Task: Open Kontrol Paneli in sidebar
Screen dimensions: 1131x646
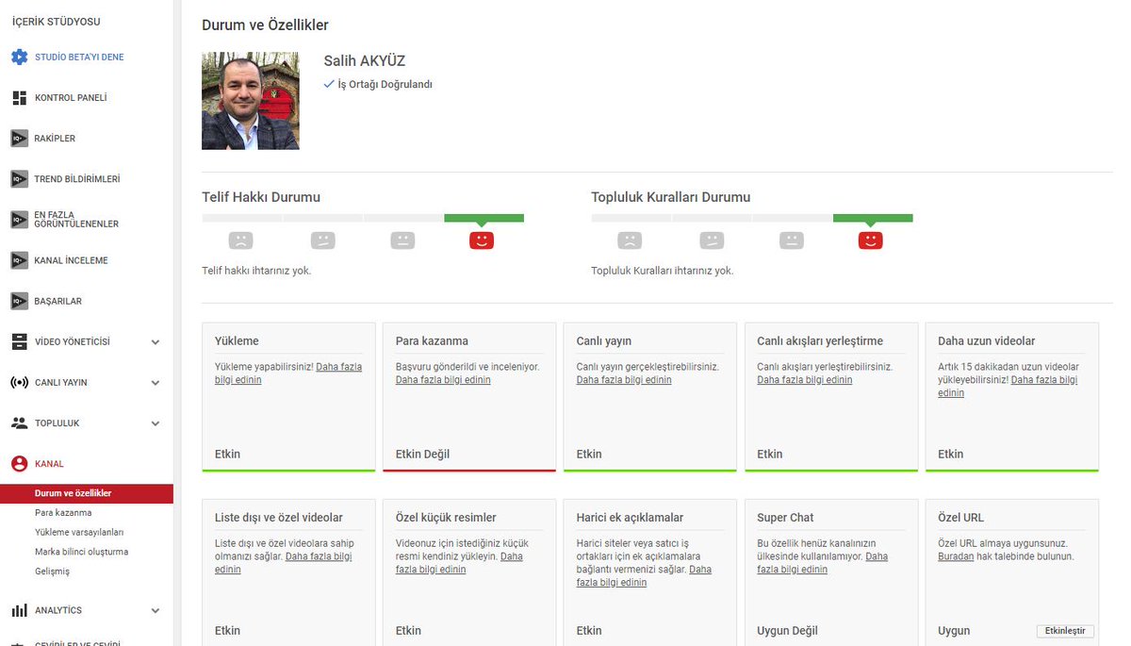Action: point(71,98)
